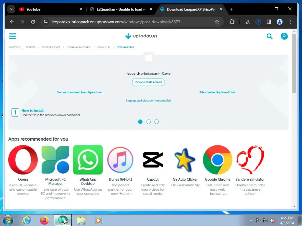The image size is (302, 226).
Task: Open a new browser tab
Action: click(232, 9)
